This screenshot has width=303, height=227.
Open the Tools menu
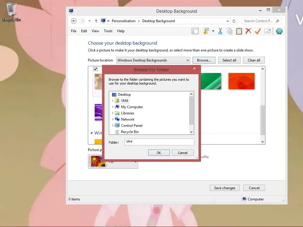pos(108,31)
